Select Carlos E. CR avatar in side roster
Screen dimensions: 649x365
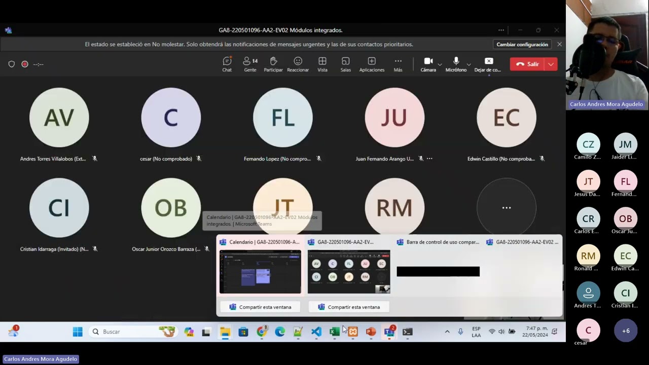588,219
